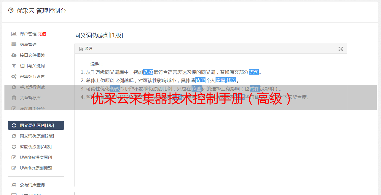Toggle 源码 source view in editor
The image size is (381, 195).
tap(86, 49)
